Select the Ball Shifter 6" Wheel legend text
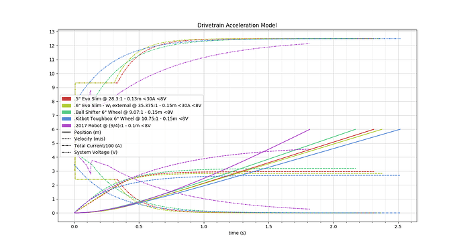The image size is (463, 249). [123, 112]
